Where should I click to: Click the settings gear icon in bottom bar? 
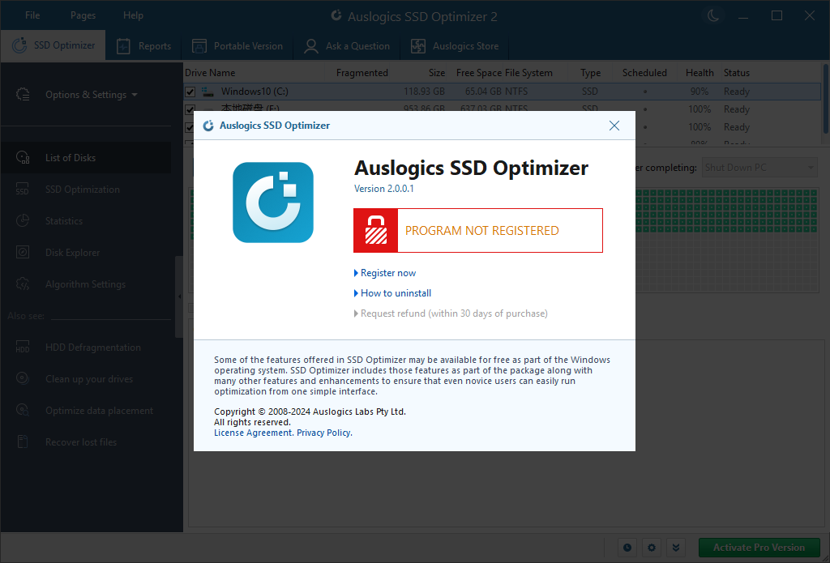click(652, 548)
